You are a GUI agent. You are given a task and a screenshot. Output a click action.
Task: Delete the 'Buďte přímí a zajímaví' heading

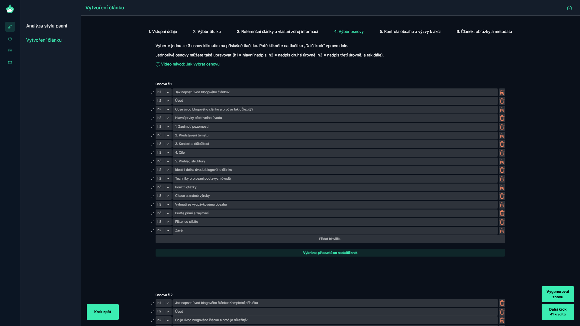tap(502, 213)
